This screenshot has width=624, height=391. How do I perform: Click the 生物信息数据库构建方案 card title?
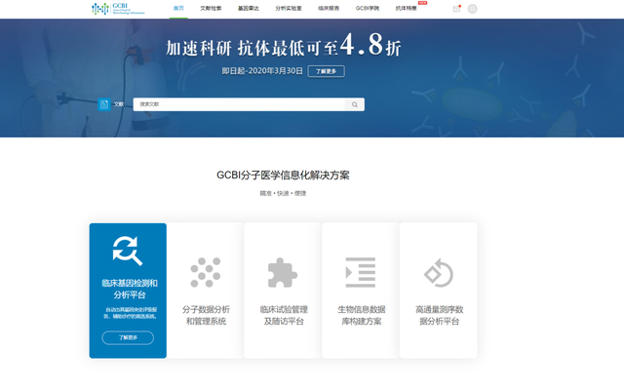362,315
